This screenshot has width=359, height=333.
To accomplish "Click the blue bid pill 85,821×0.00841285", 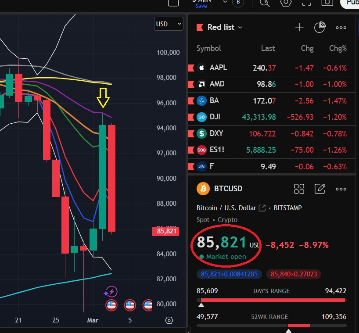I will pos(229,274).
